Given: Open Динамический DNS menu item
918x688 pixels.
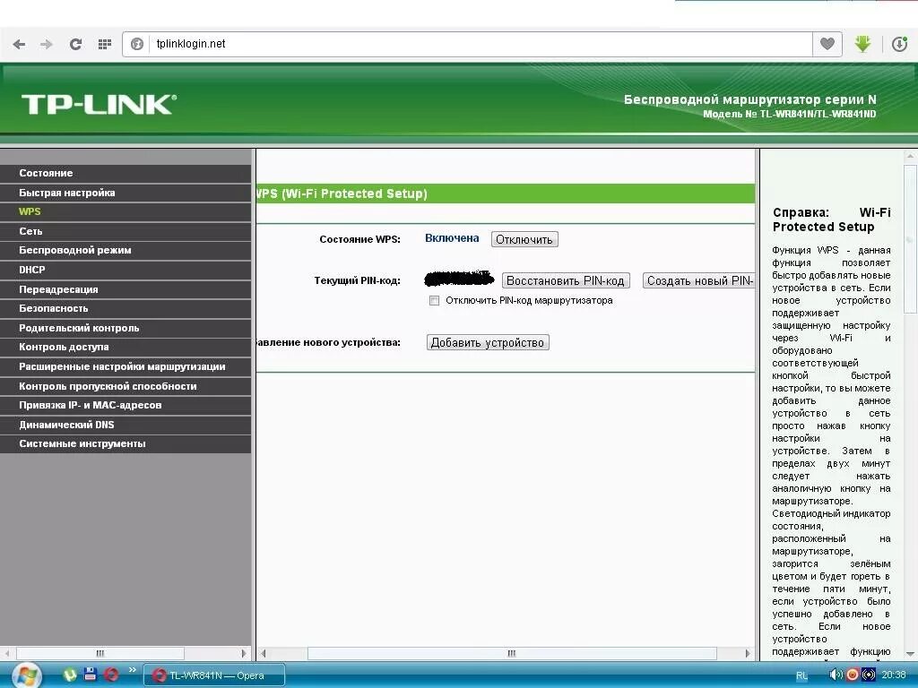Looking at the screenshot, I should [x=126, y=424].
